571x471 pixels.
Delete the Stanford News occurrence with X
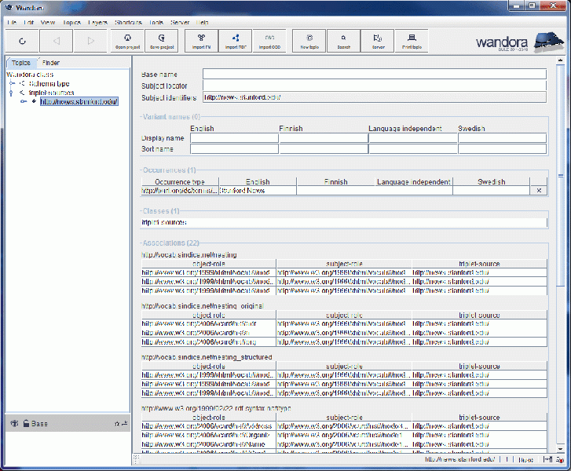tap(538, 191)
